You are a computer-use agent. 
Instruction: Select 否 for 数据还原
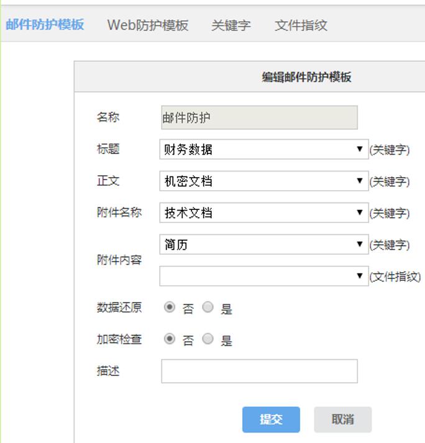[x=170, y=308]
